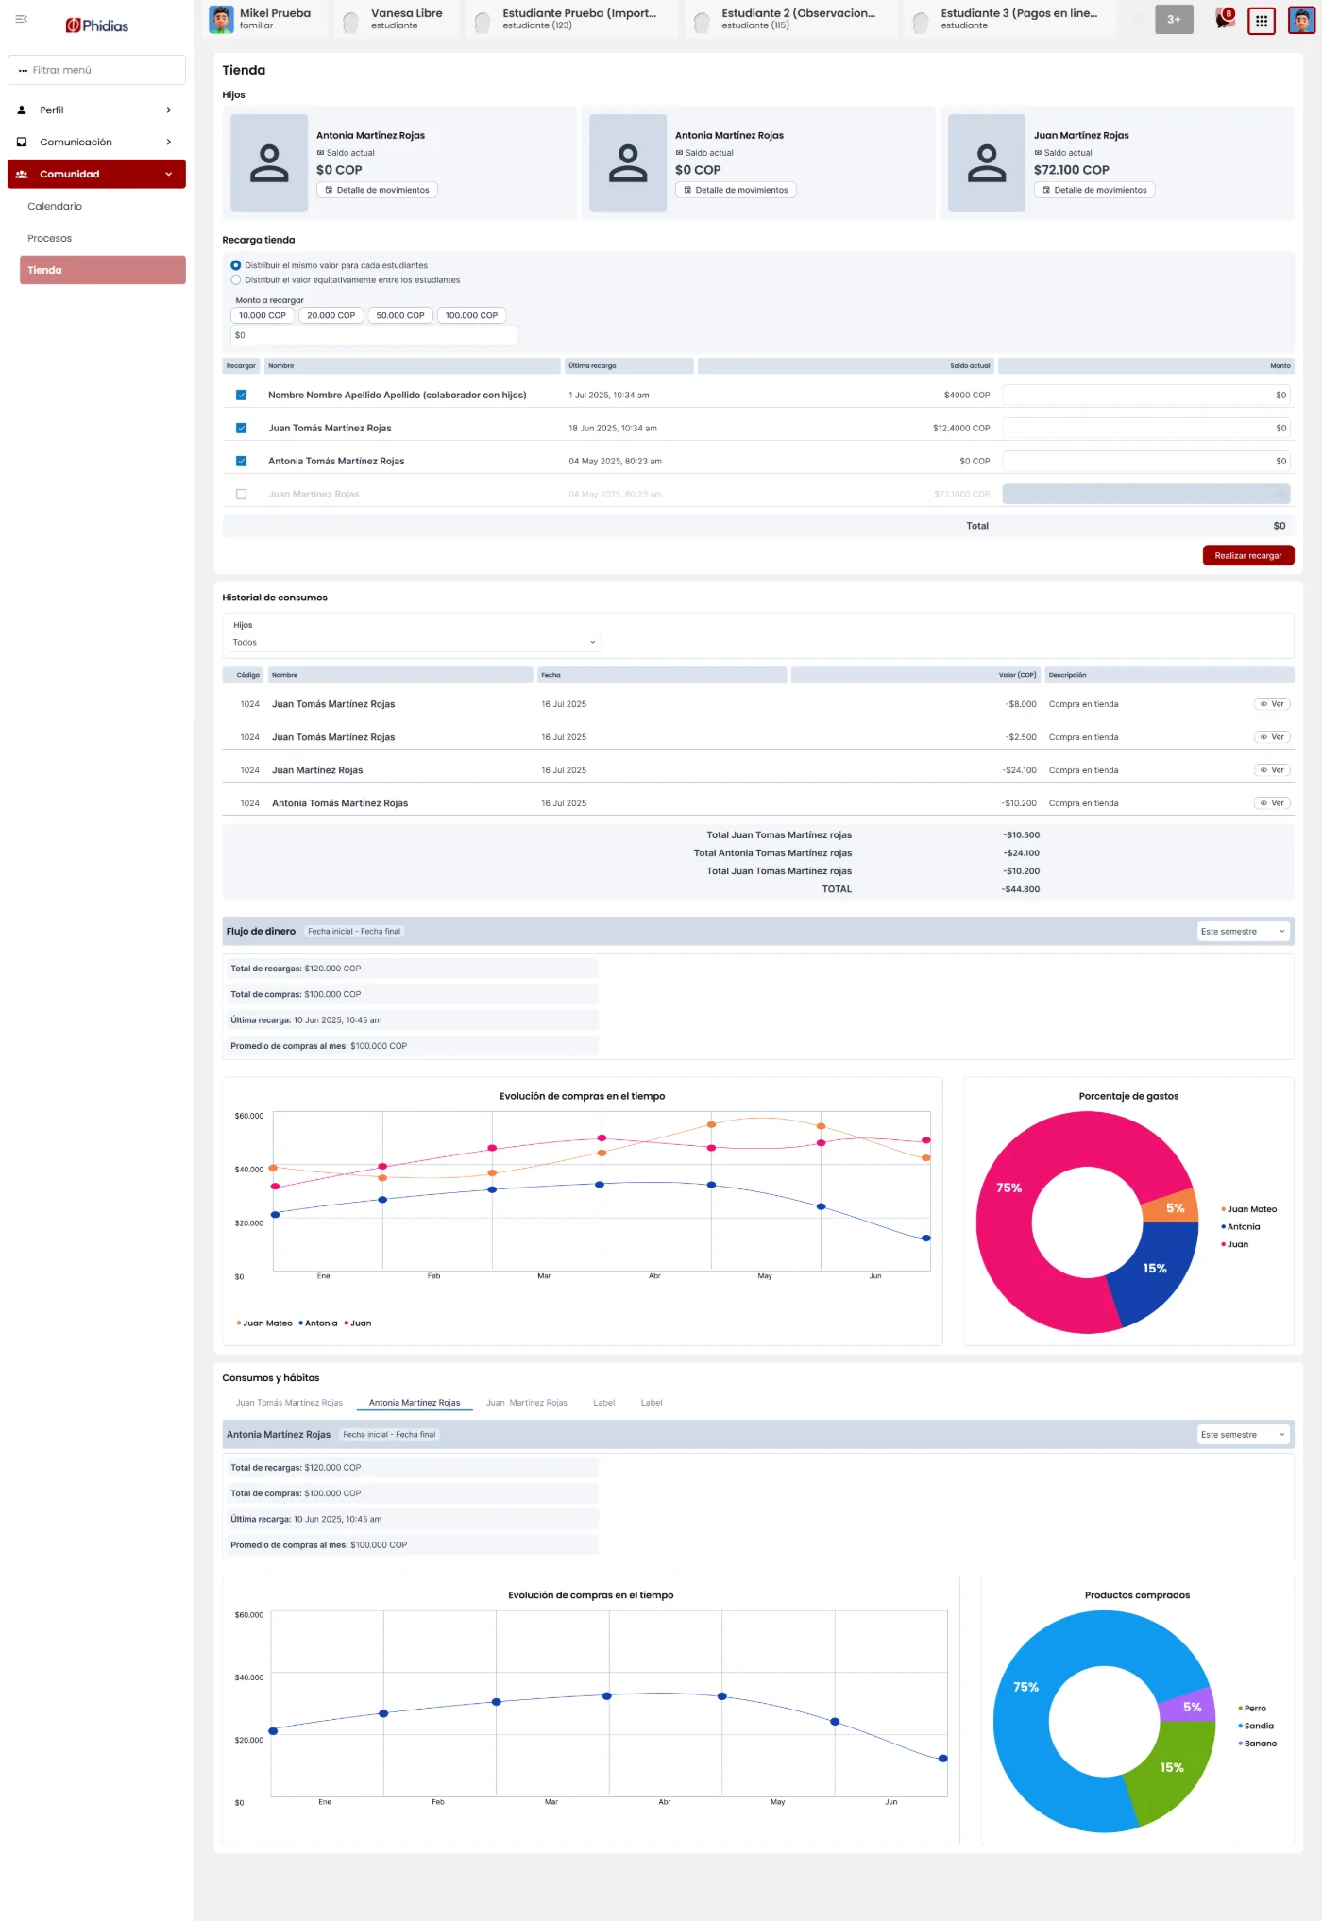Check the disabled Juan Martínez Rojas checkbox
The height and width of the screenshot is (1921, 1322).
tap(242, 495)
